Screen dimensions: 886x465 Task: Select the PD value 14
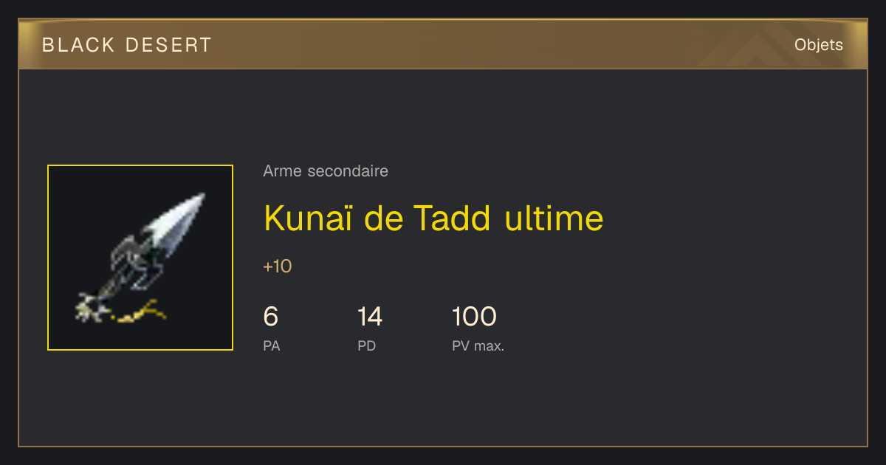370,317
